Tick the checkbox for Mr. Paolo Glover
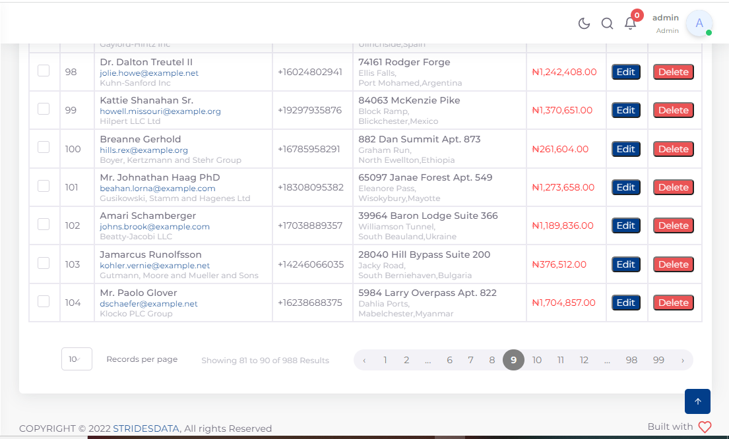The width and height of the screenshot is (729, 439). click(44, 302)
